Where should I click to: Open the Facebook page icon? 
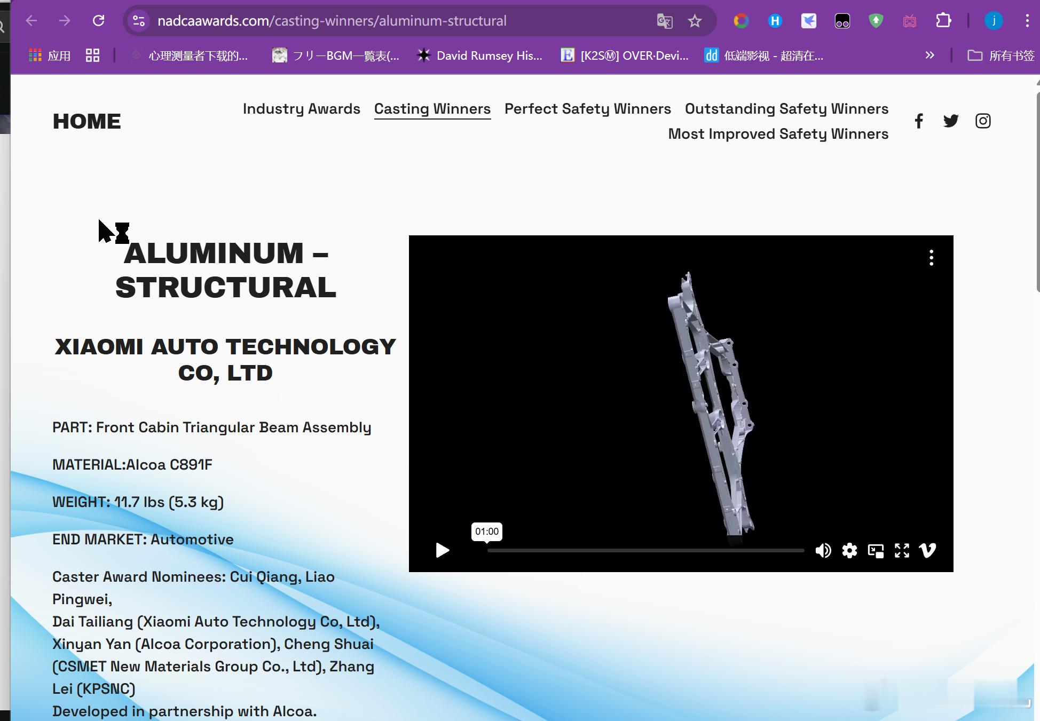click(x=918, y=121)
